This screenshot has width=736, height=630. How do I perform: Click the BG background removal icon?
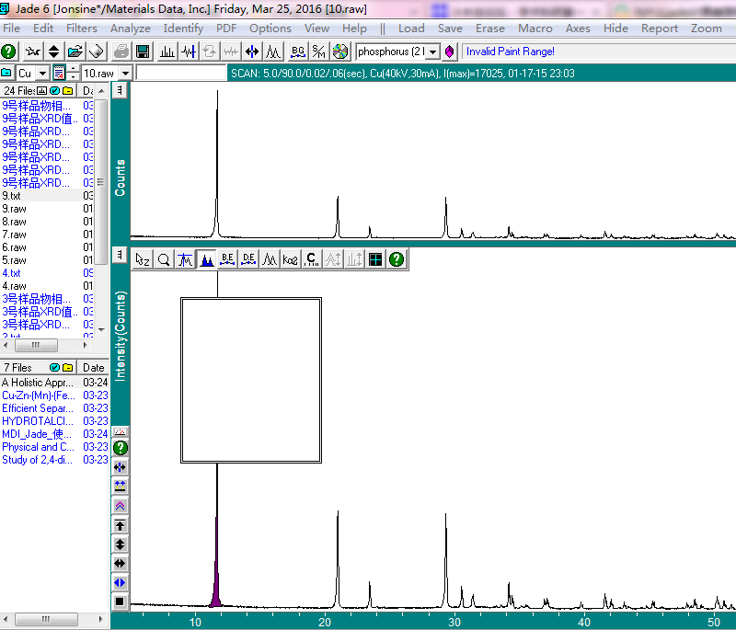297,52
